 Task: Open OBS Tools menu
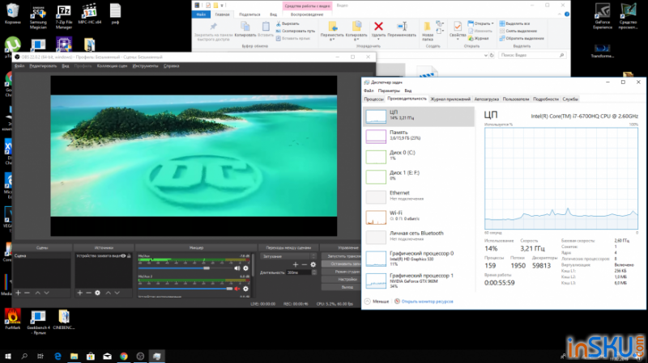[x=145, y=66]
